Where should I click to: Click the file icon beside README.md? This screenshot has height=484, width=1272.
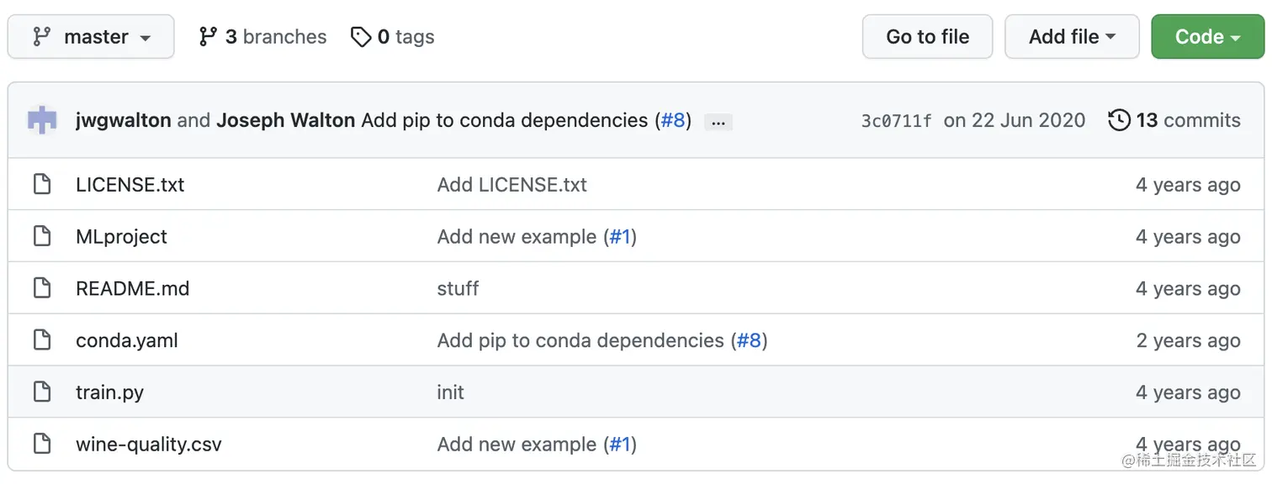click(x=42, y=288)
